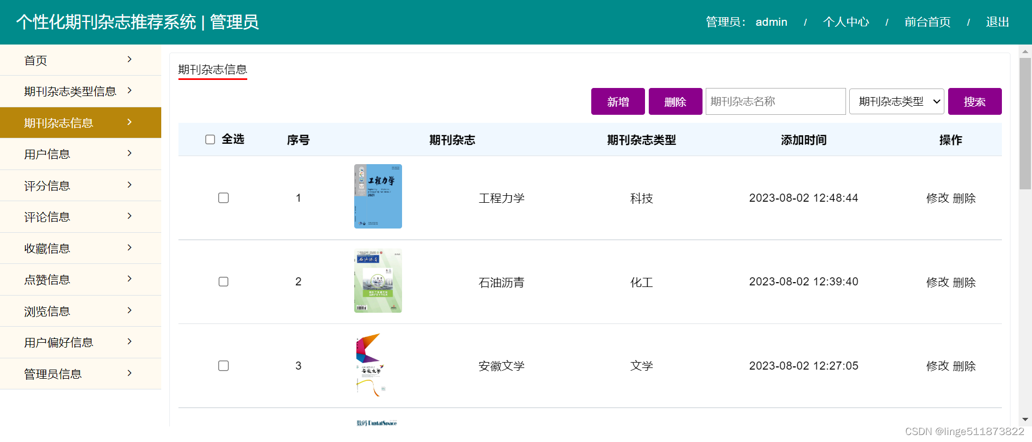Select the 工程力学 journal name

pos(501,198)
